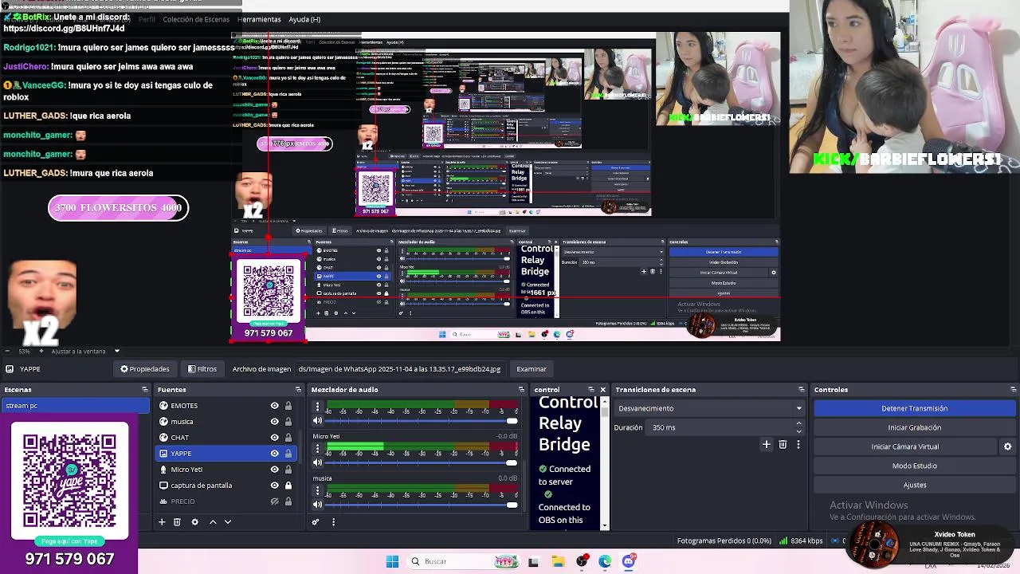Mute the musica audio channel

(317, 504)
